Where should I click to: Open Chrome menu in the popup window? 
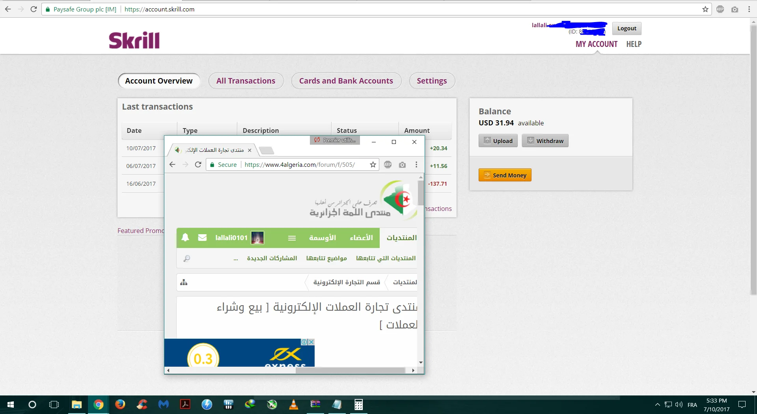coord(416,165)
